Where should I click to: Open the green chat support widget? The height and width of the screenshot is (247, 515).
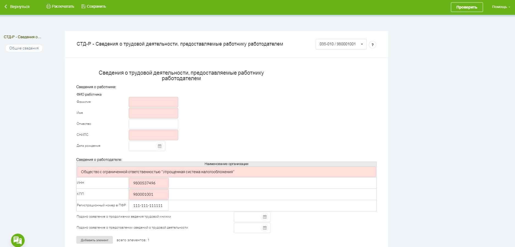pyautogui.click(x=18, y=240)
